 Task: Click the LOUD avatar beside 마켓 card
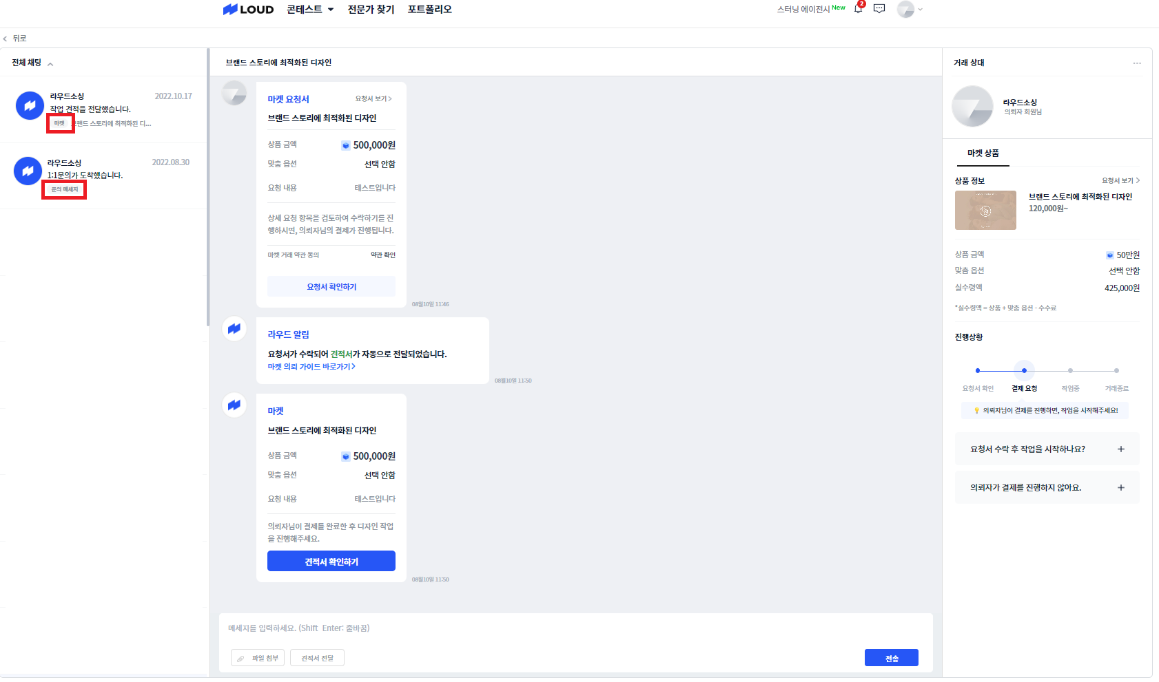point(234,405)
